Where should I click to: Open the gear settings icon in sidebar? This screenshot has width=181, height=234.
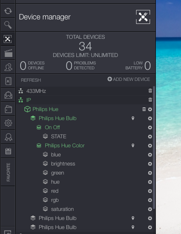pyautogui.click(x=8, y=123)
